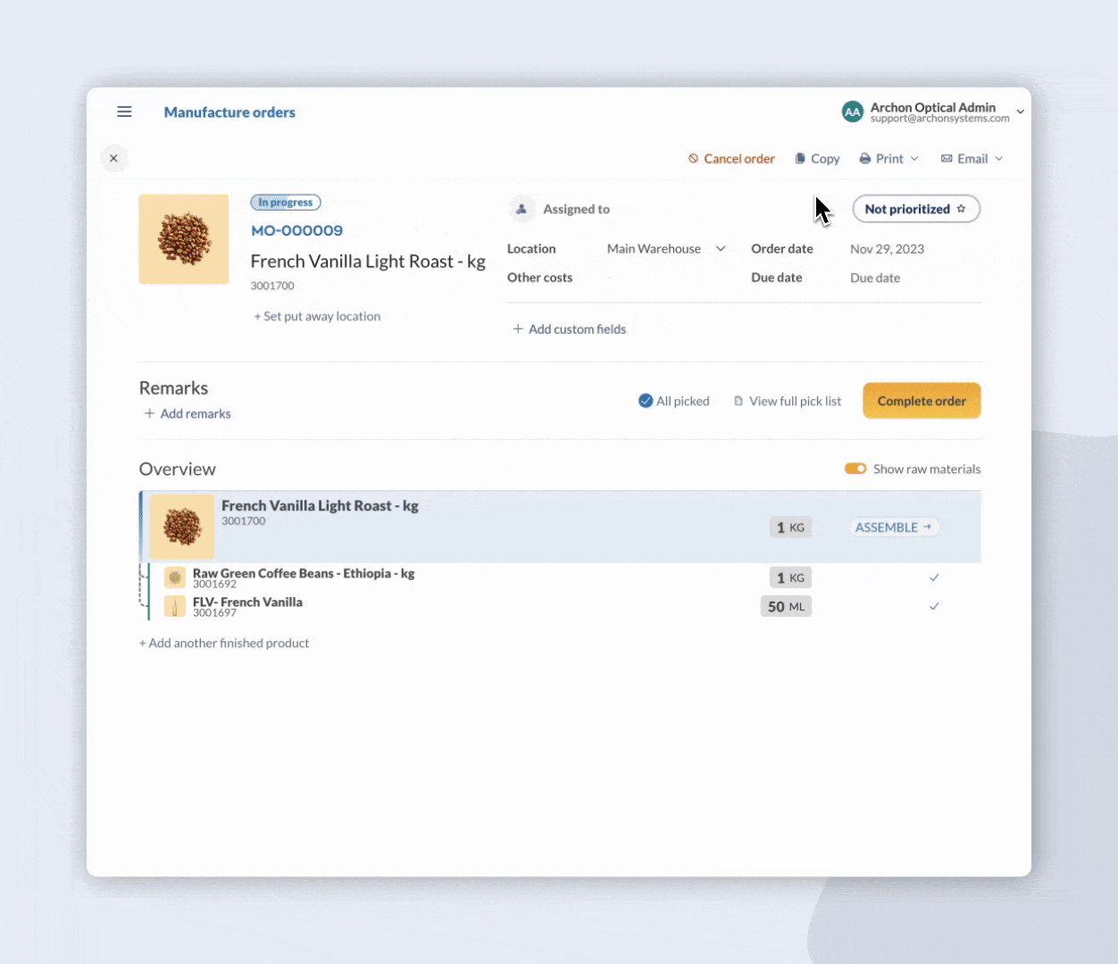
Task: Open the Email dropdown
Action: 972,159
